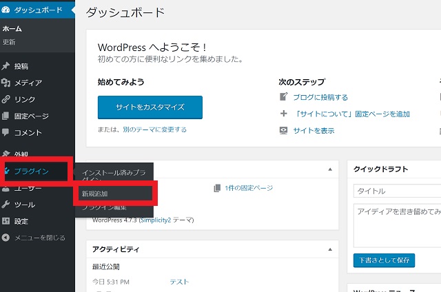Collapse the at-a-glance panel with its arrow
Viewport: 441px width, 292px height.
click(x=330, y=169)
